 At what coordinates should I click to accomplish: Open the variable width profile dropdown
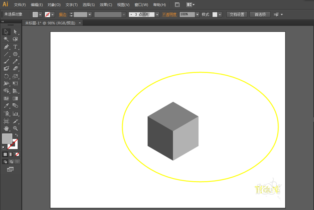124,15
